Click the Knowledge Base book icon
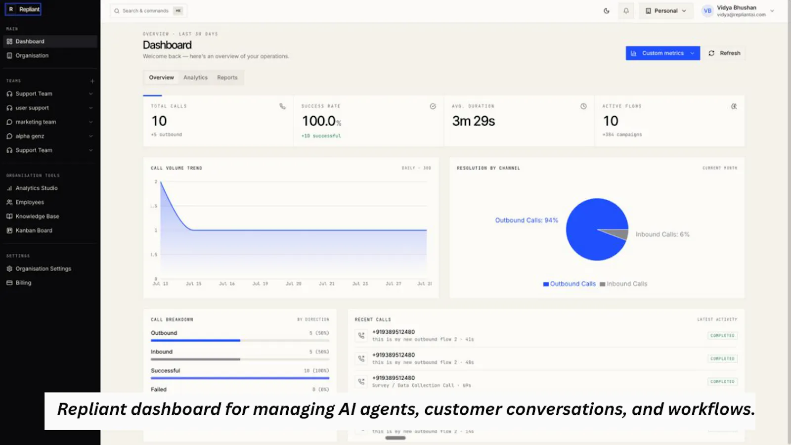Image resolution: width=791 pixels, height=445 pixels. (x=9, y=216)
